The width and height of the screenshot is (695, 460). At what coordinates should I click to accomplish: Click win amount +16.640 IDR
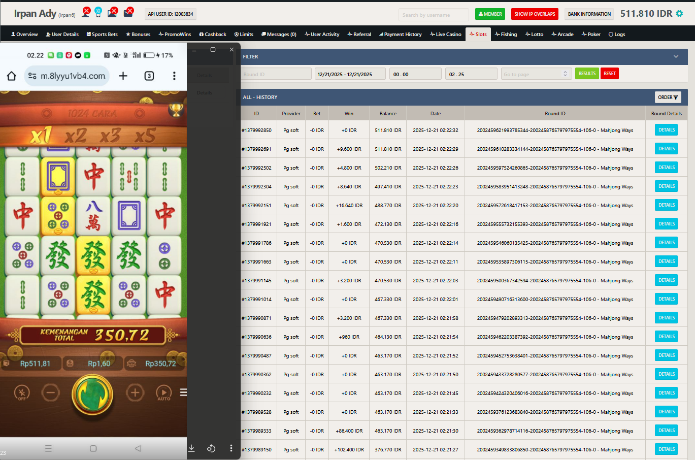coord(349,206)
